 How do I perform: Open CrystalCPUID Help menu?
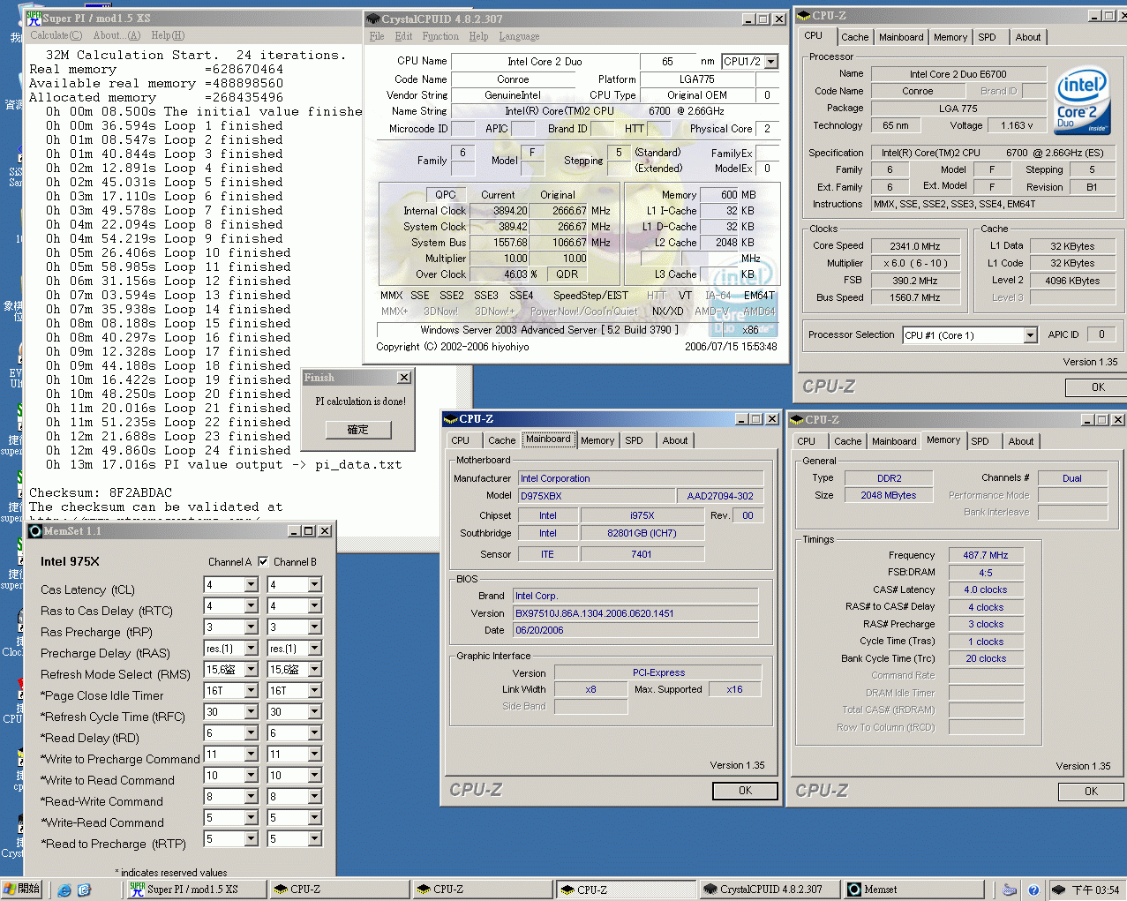478,36
